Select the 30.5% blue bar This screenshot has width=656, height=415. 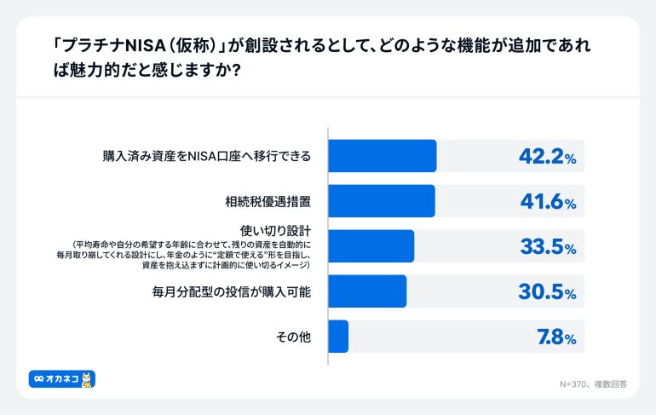click(x=367, y=291)
